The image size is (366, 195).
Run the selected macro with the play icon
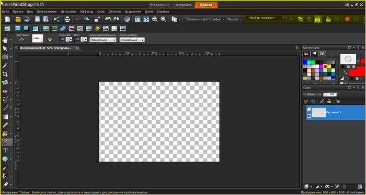point(292,19)
